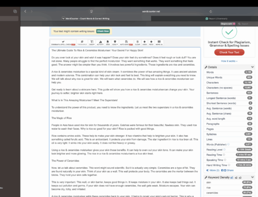Share via the Twitter icon
Viewport: 258px width, 197px height.
225,170
